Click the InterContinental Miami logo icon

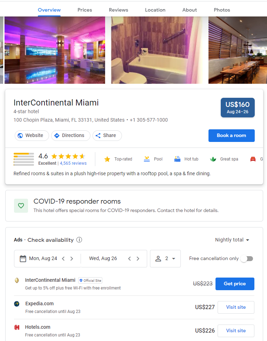[x=17, y=280]
